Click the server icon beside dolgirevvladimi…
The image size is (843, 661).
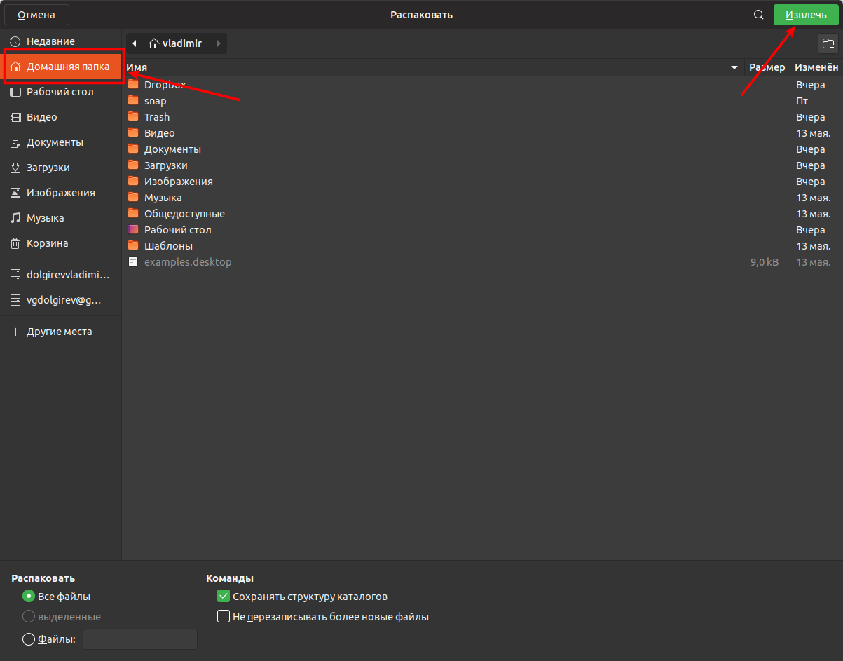tap(15, 275)
